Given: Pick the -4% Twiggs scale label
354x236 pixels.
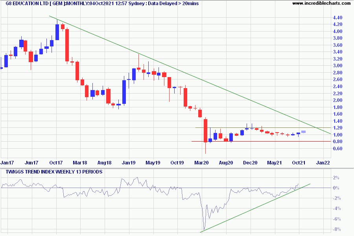Looking at the screenshot, I should pos(337,208).
